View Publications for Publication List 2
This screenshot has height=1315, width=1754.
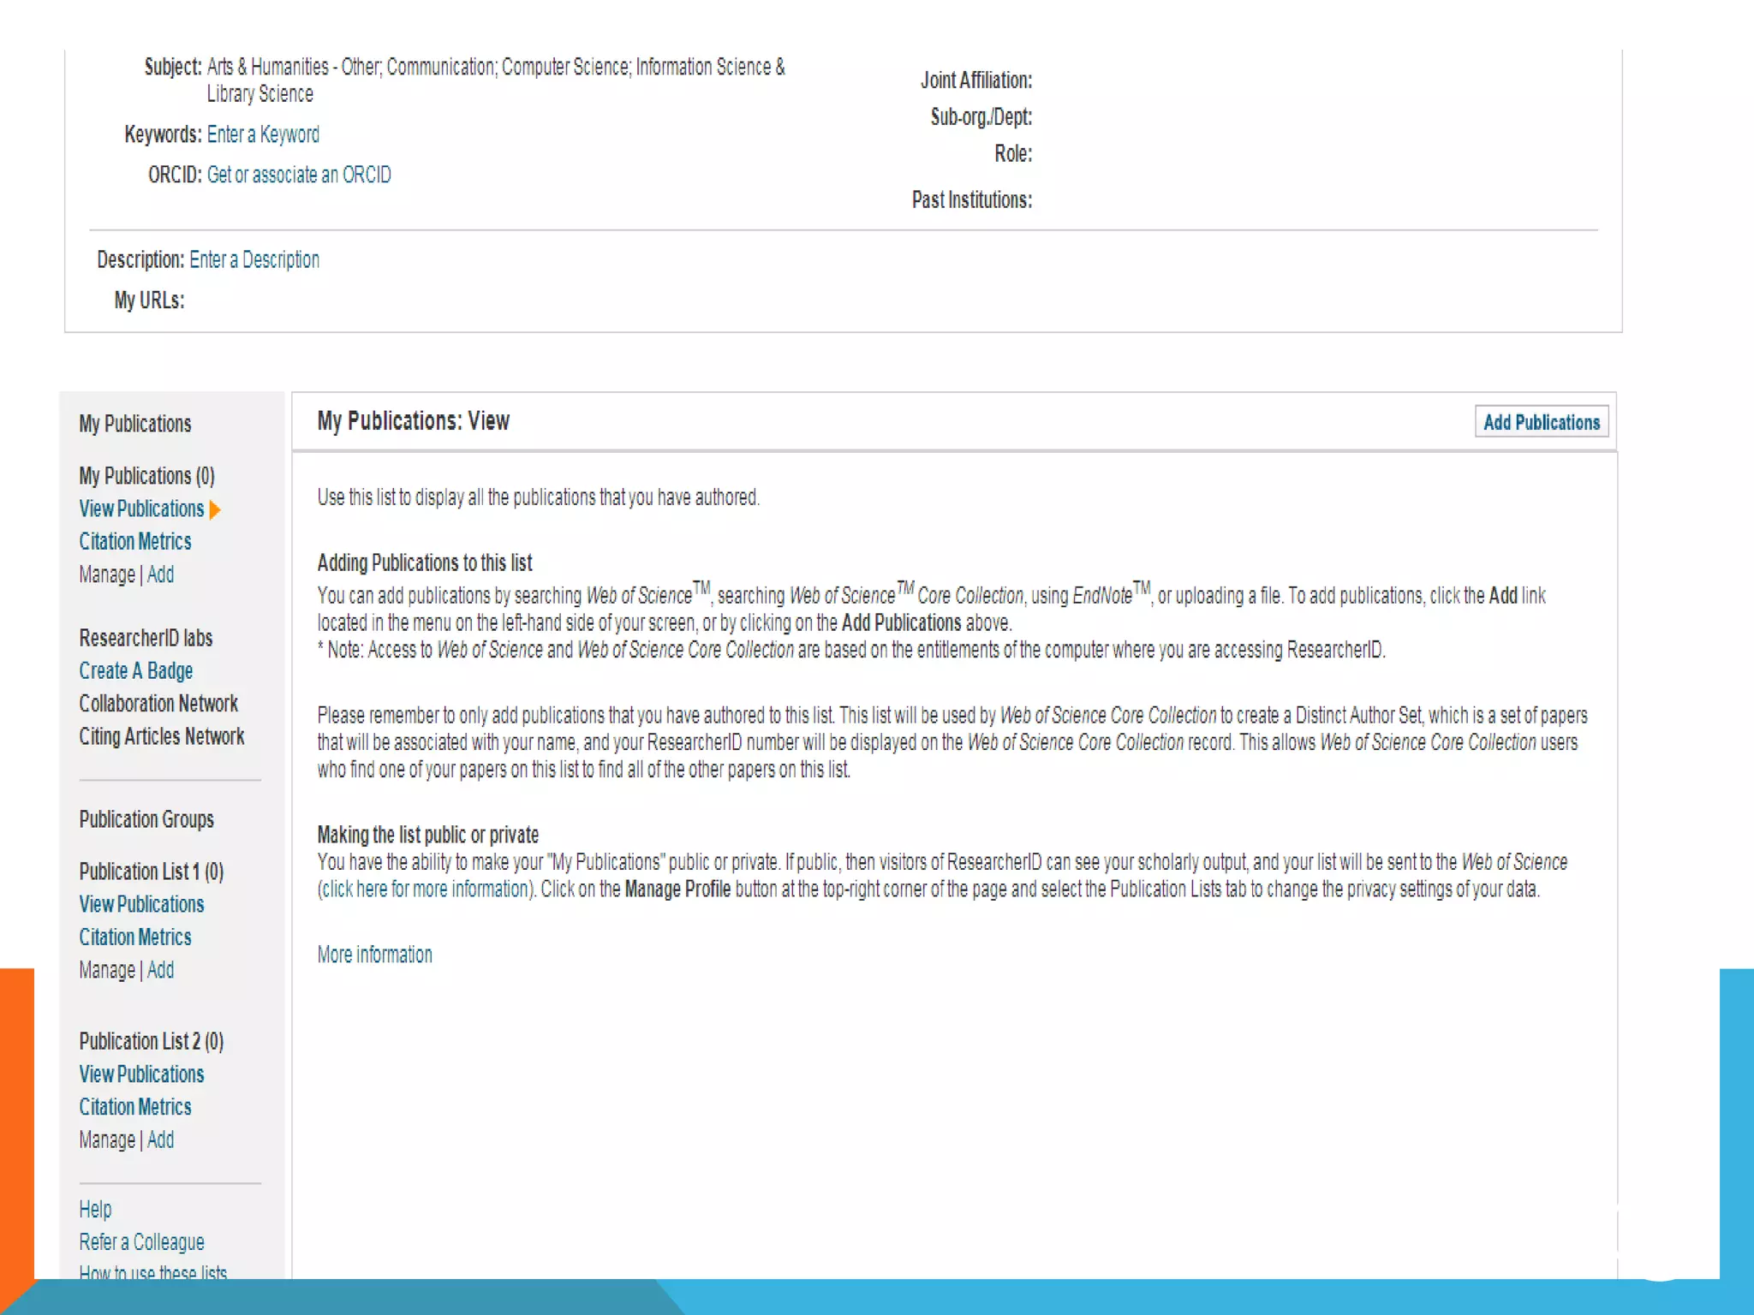141,1074
